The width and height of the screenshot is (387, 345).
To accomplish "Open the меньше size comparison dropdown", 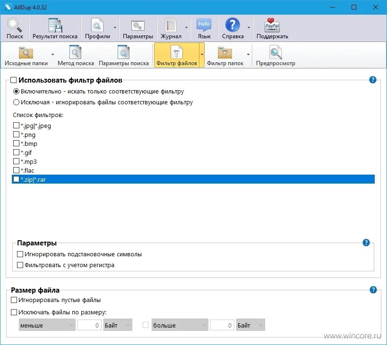I will coord(46,325).
